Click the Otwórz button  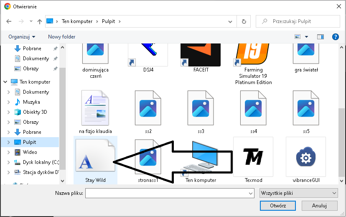coord(278,206)
